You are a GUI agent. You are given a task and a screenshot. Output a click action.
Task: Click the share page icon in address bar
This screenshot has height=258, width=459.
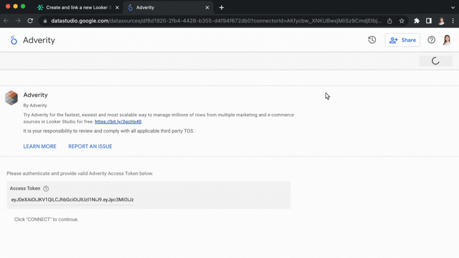[390, 21]
